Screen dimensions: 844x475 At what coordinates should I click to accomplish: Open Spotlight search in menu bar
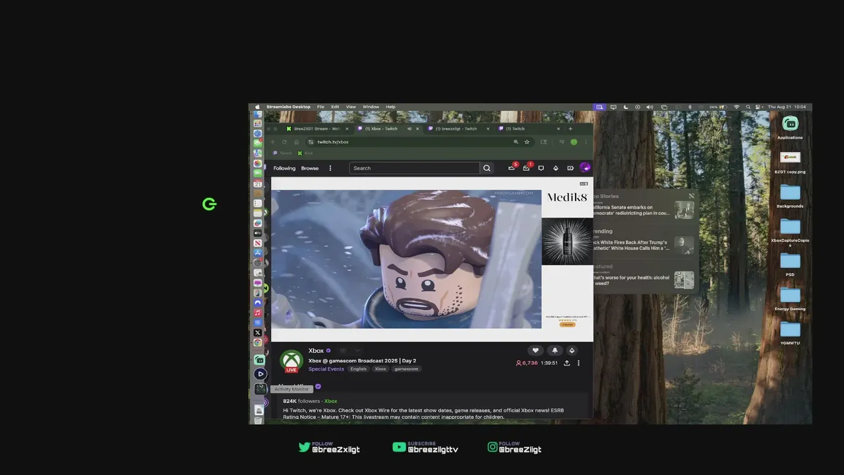(x=748, y=107)
